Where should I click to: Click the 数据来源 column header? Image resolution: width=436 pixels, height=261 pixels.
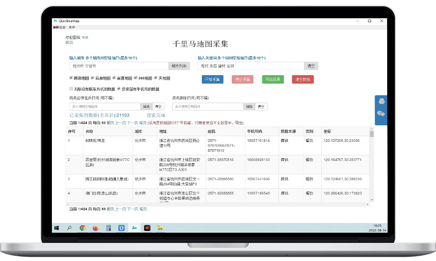(291, 131)
